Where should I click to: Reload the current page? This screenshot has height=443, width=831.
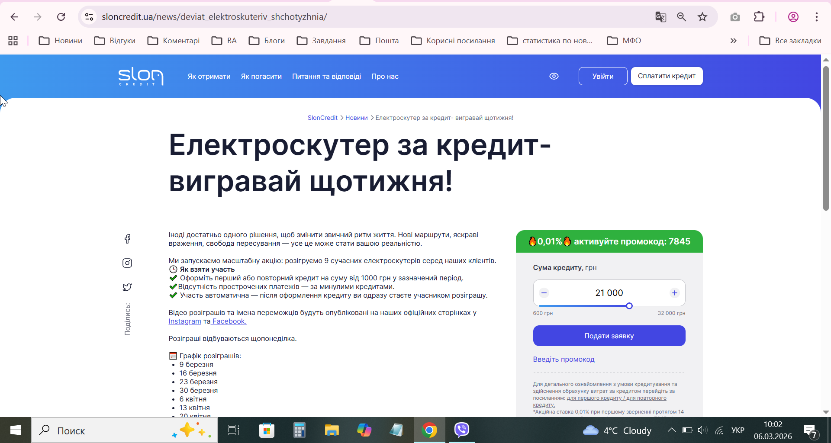click(x=61, y=17)
